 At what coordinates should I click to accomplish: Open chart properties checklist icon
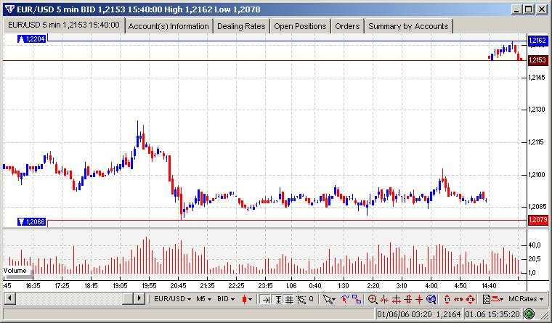tap(486, 299)
